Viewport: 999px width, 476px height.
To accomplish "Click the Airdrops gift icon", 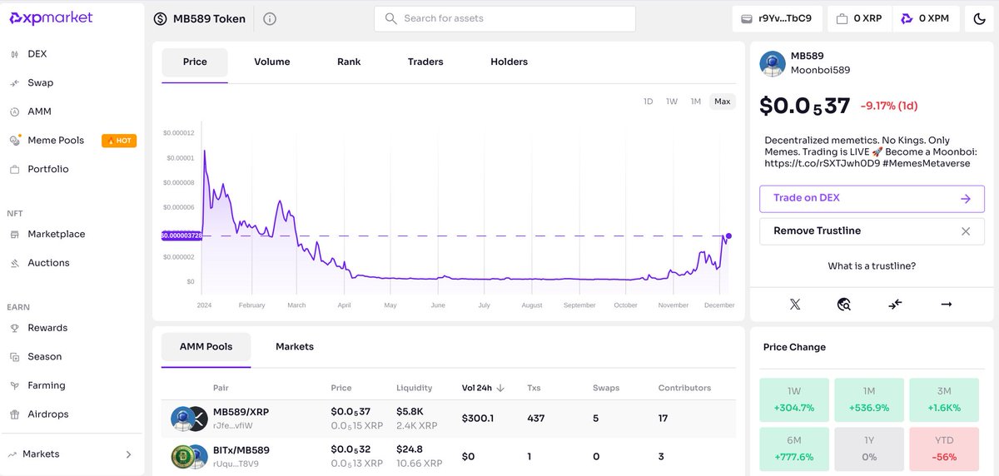I will (x=14, y=414).
